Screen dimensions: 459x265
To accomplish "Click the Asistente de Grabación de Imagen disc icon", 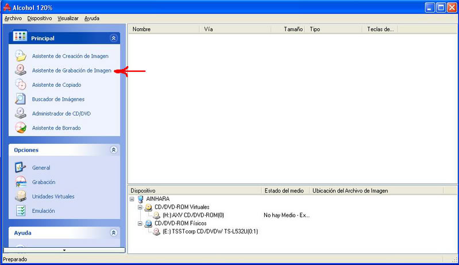I will pos(21,70).
